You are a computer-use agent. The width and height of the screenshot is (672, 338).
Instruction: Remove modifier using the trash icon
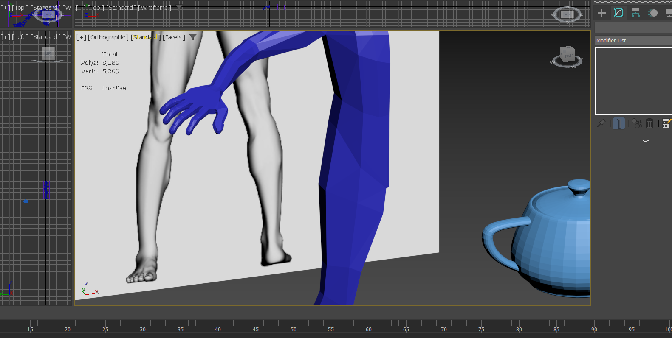649,123
